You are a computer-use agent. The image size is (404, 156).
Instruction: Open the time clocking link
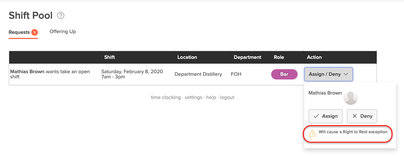click(166, 97)
